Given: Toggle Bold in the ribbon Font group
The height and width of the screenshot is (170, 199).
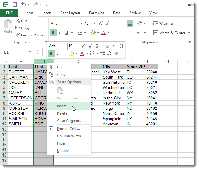Looking at the screenshot, I should click(53, 33).
